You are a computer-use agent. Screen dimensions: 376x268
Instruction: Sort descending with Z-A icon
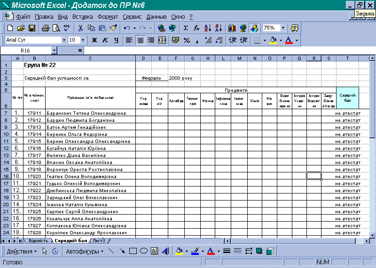pos(219,28)
